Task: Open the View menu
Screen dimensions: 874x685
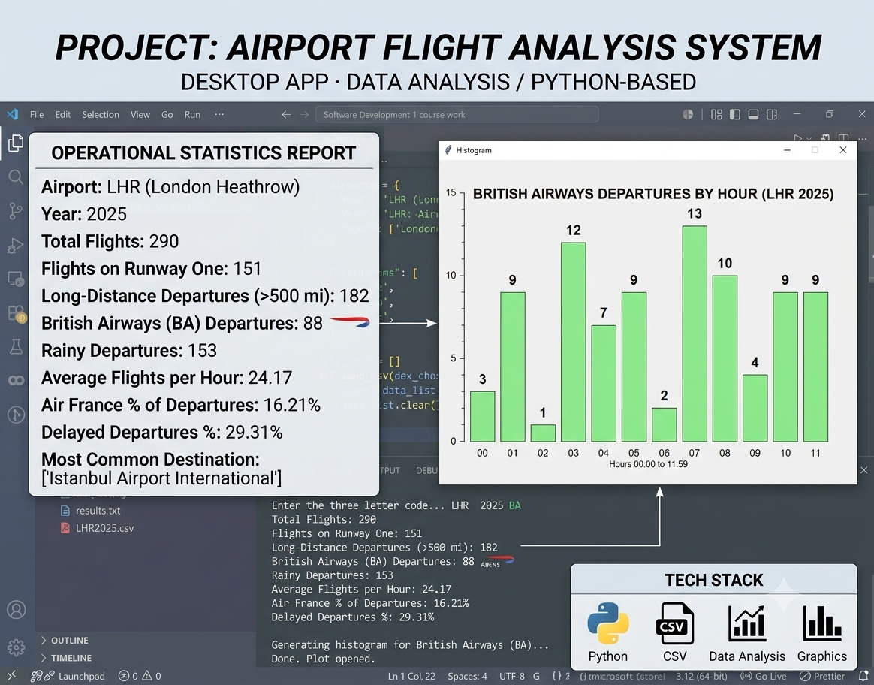Action: tap(140, 114)
